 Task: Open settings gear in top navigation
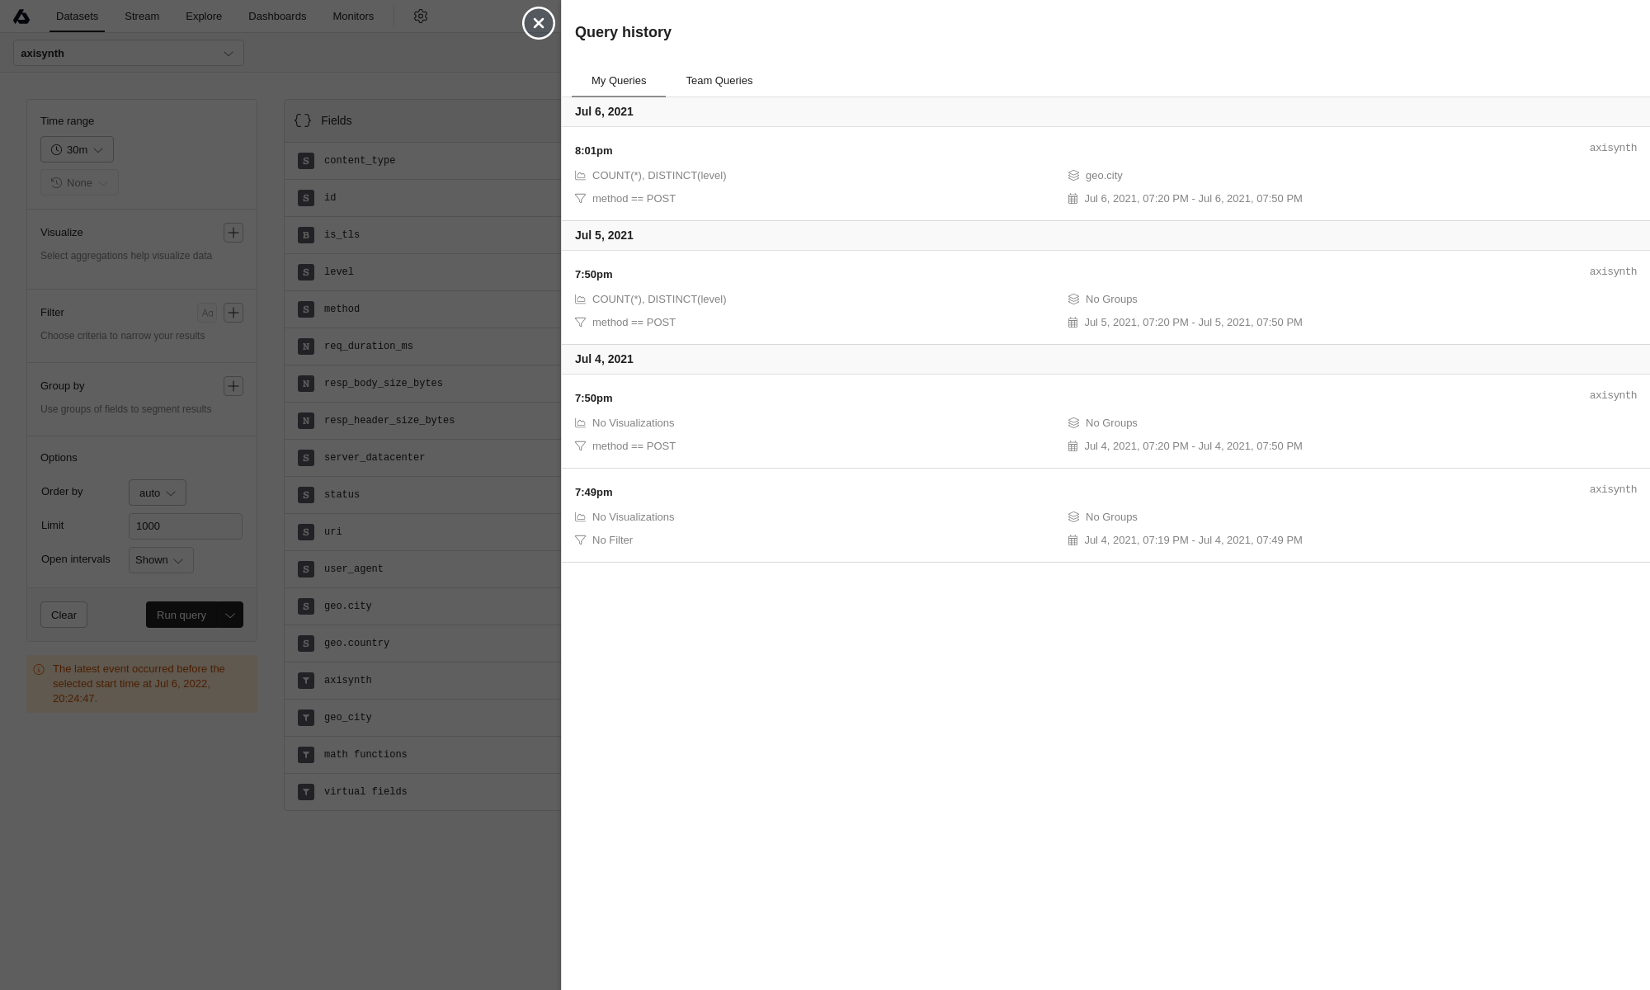pyautogui.click(x=421, y=16)
